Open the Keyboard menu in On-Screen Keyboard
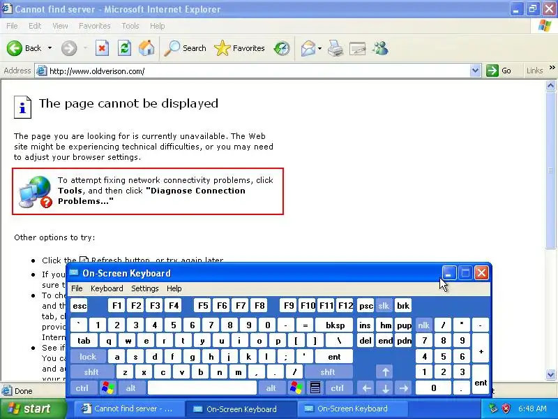 click(107, 288)
